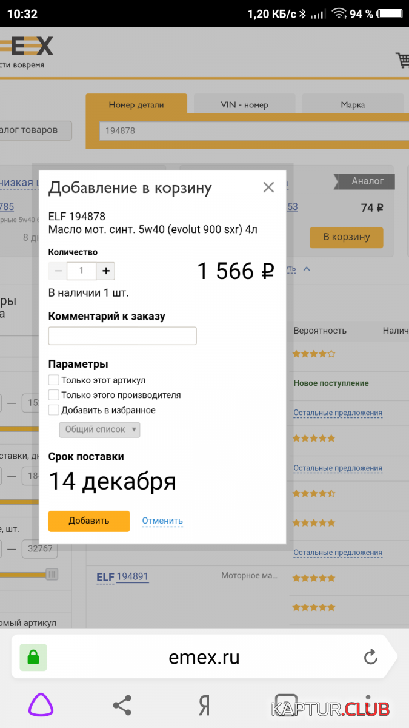Image resolution: width=409 pixels, height=728 pixels.
Task: Click the 'Отменить' link
Action: click(162, 521)
